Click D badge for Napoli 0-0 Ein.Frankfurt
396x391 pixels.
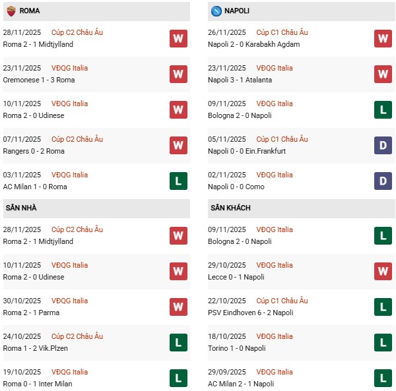[383, 145]
